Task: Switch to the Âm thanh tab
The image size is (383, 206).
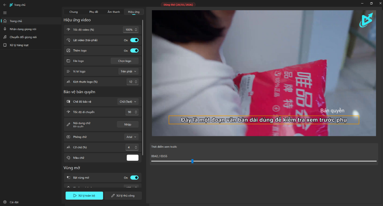Action: [113, 11]
